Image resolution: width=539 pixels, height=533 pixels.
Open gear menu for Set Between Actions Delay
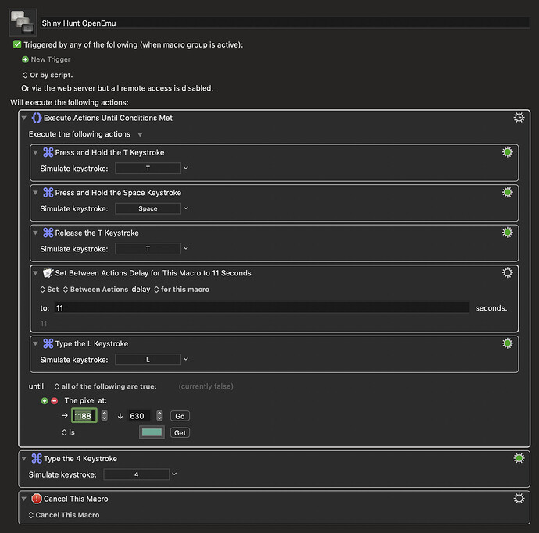pos(508,272)
